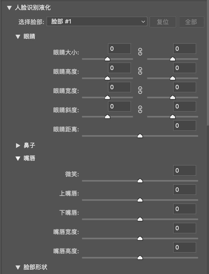Viewport: 209px width, 274px height.
Task: Click the 眼睛距离 slider handle
Action: 140,136
